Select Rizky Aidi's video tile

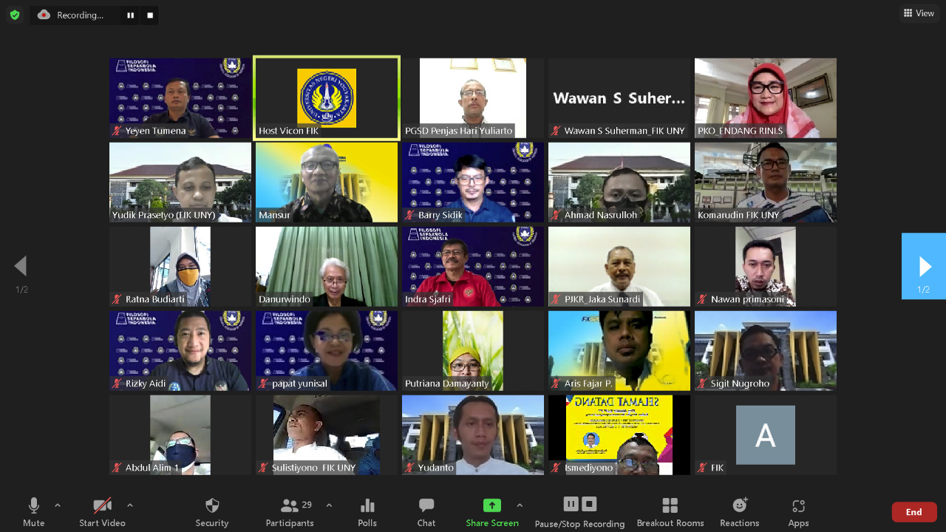180,351
